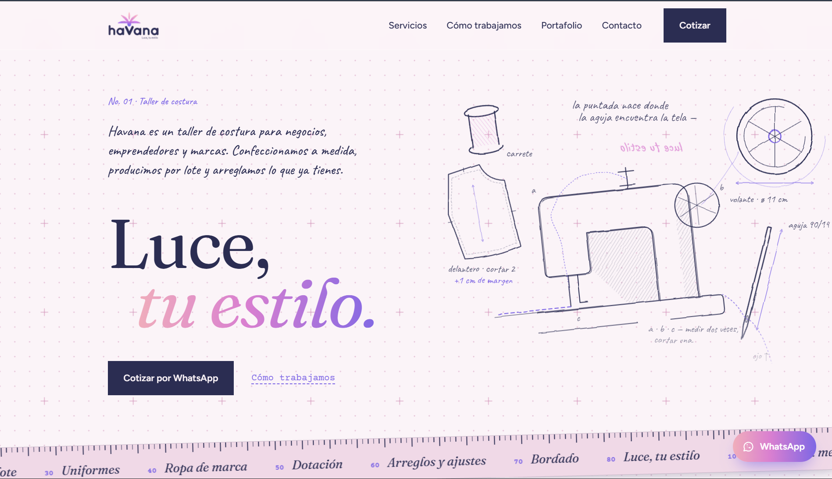
Task: Click the 'volante · ø 11 cm' annotation
Action: pos(759,200)
